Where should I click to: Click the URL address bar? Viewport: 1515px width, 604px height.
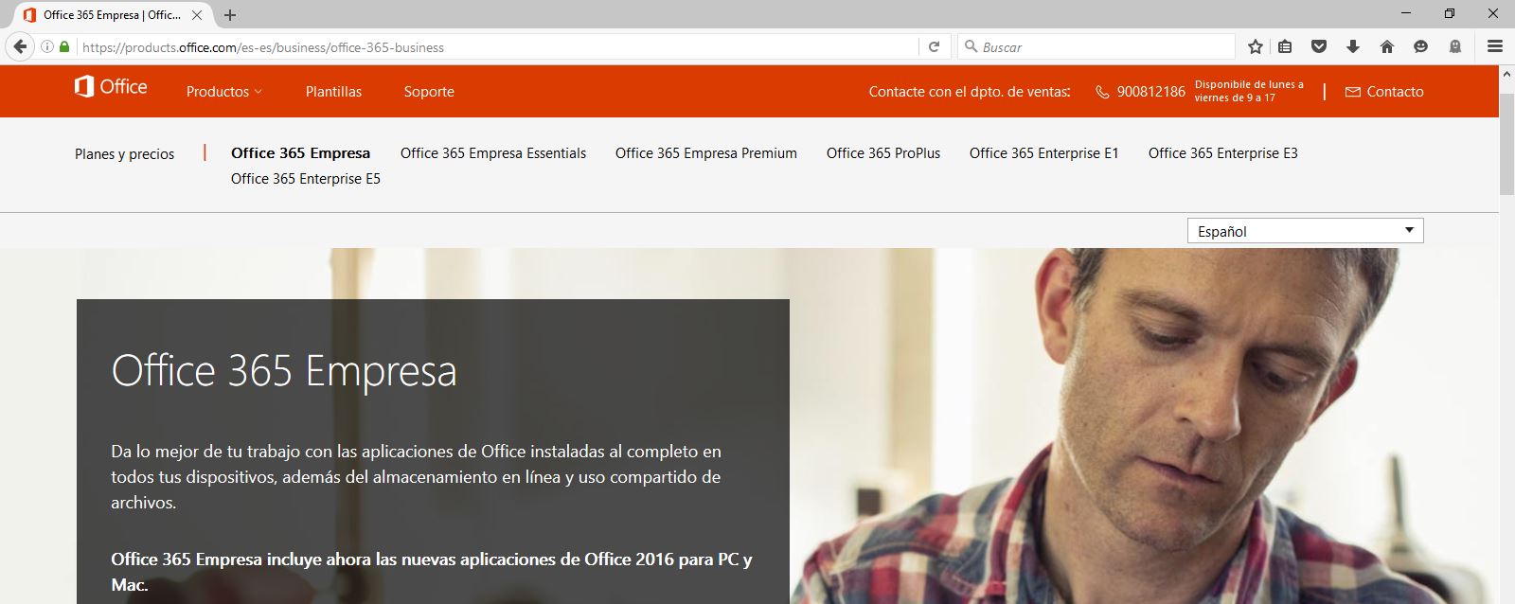coord(497,46)
